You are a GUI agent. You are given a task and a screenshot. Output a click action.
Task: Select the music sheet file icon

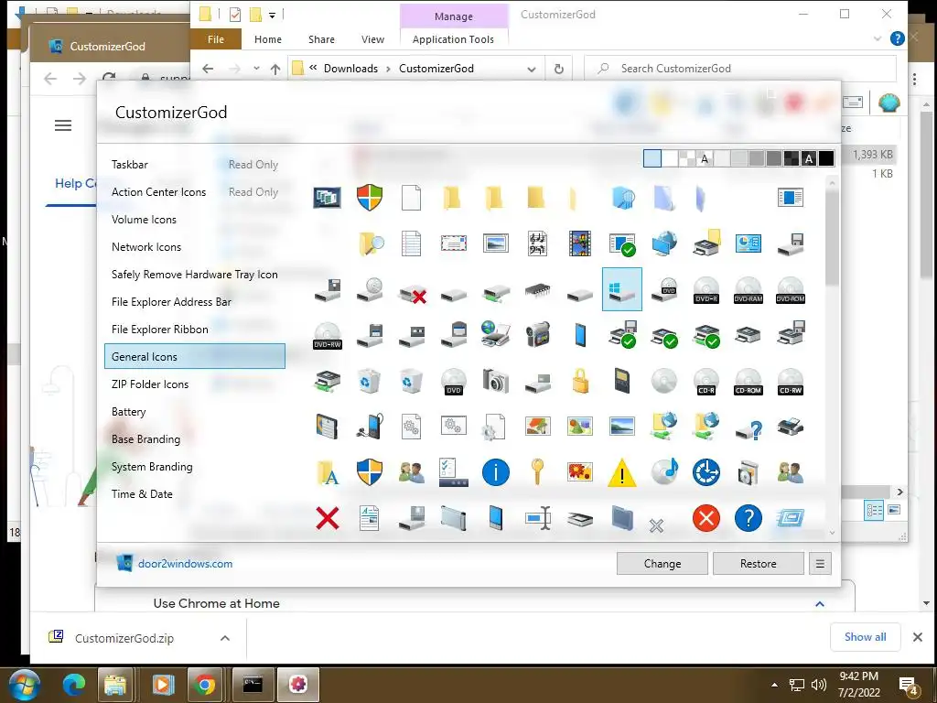[537, 243]
